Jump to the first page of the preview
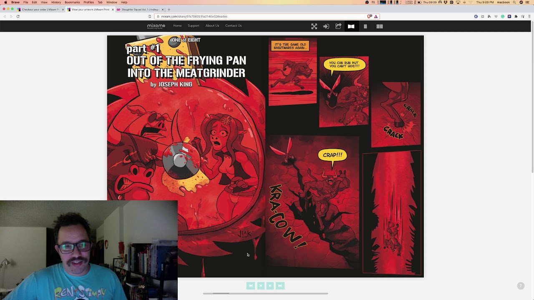The width and height of the screenshot is (534, 300). (x=250, y=285)
